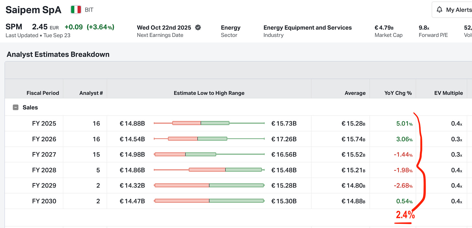Click the €4.79B Market Cap value
Viewport: 472px width, 228px height.
[384, 28]
